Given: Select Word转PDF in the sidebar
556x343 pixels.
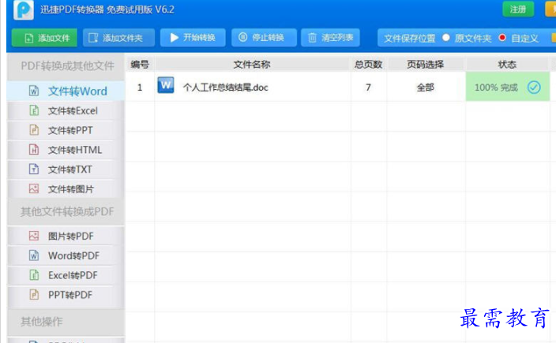Looking at the screenshot, I should pyautogui.click(x=66, y=255).
